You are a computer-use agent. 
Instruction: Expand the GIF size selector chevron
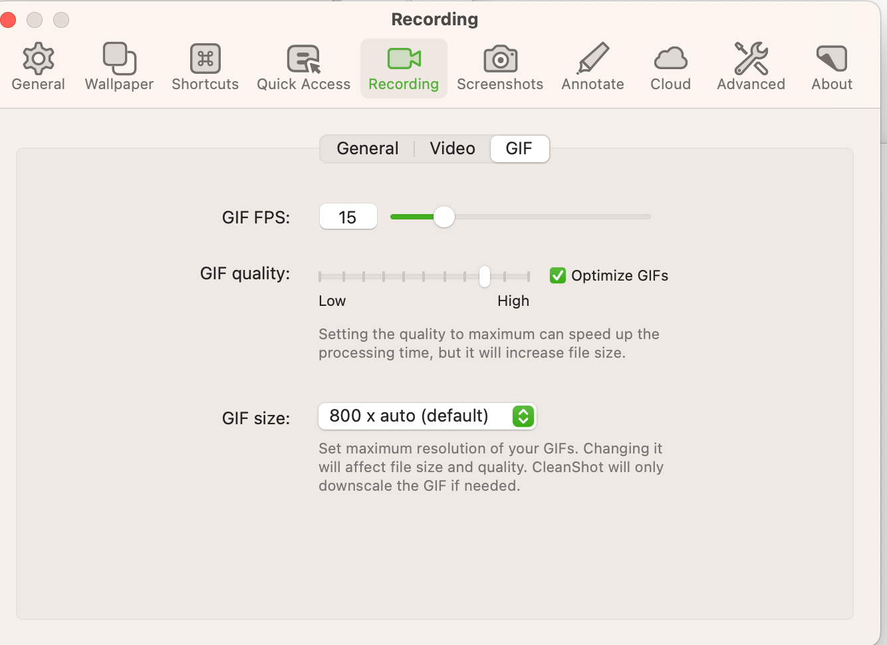[x=523, y=416]
